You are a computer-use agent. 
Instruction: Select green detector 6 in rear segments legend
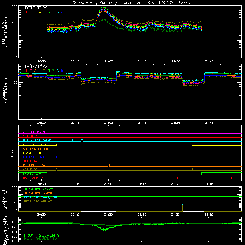click(49, 71)
